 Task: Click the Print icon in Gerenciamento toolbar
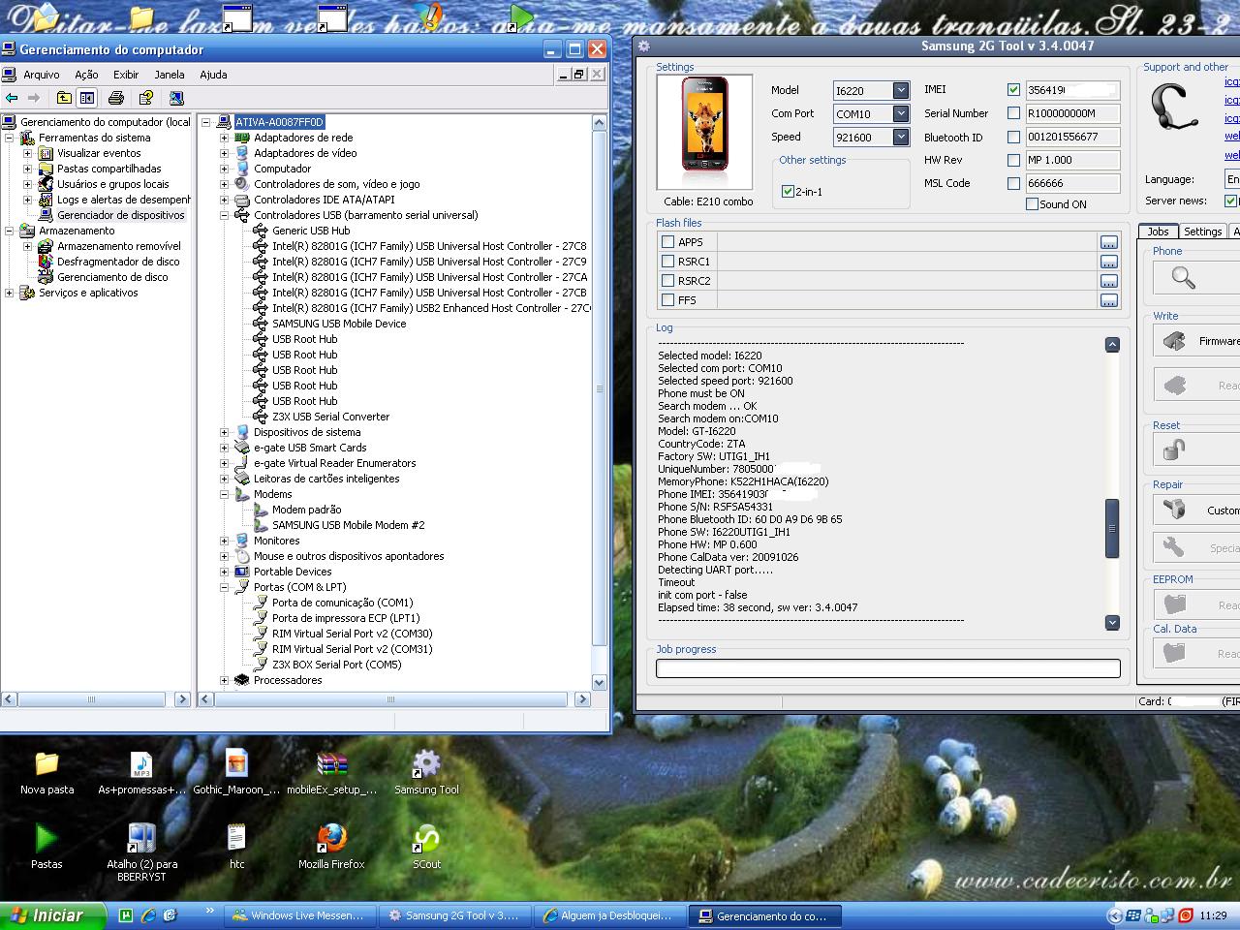coord(116,98)
